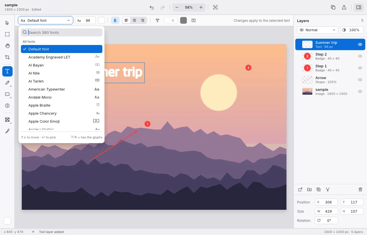The height and width of the screenshot is (235, 367).
Task: Open the Default font dropdown
Action: [46, 20]
